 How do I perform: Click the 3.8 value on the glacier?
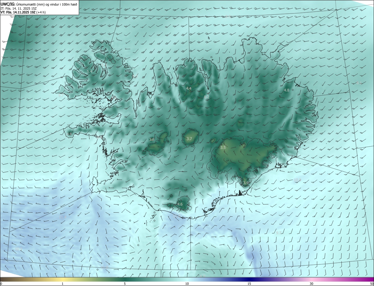coord(152,139)
